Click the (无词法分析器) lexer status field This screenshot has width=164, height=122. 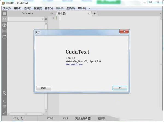tap(83, 118)
